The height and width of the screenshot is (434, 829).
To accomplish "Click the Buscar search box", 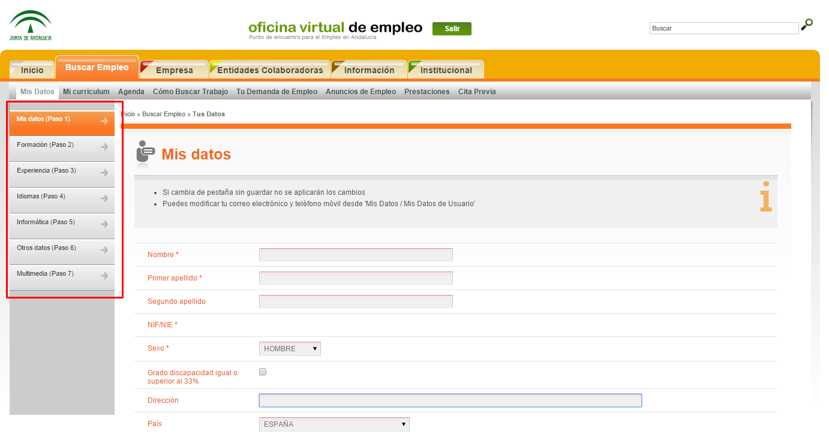I will pyautogui.click(x=723, y=27).
